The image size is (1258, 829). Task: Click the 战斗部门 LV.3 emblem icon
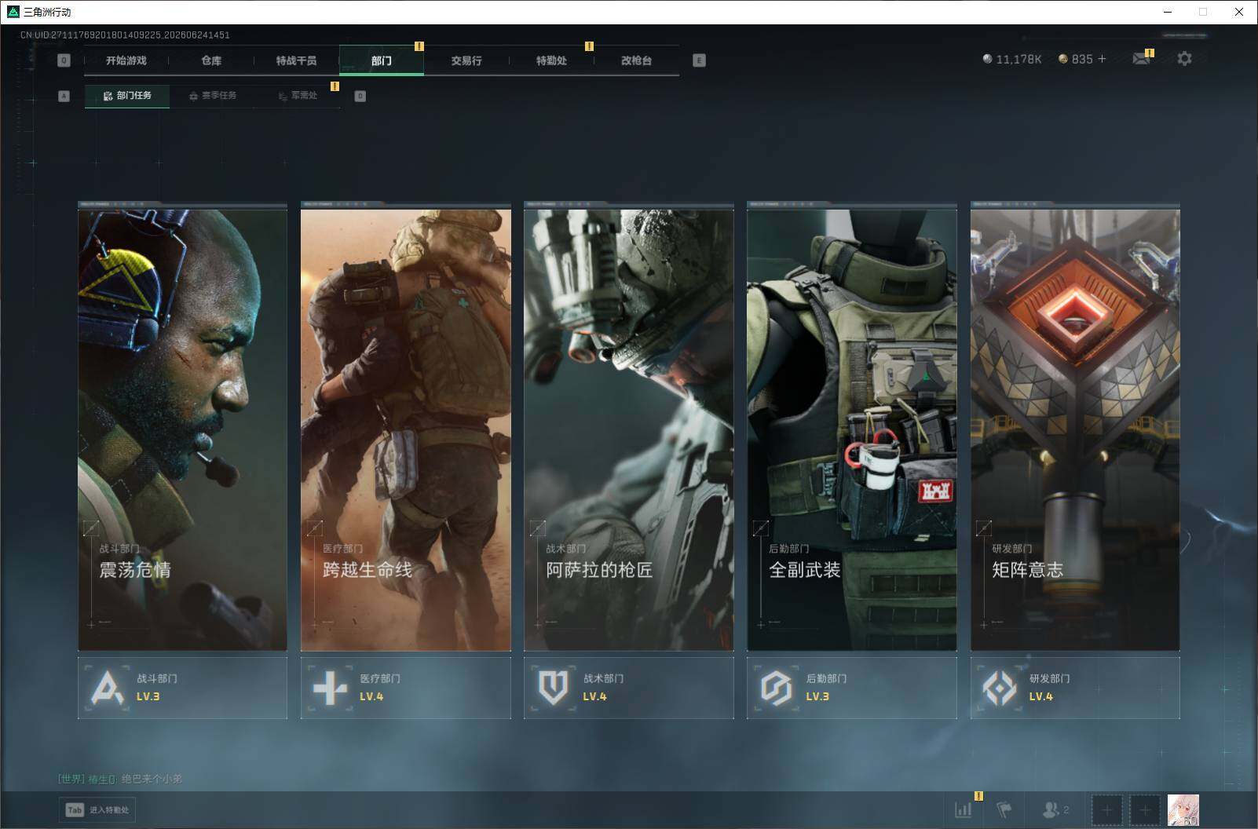(108, 688)
